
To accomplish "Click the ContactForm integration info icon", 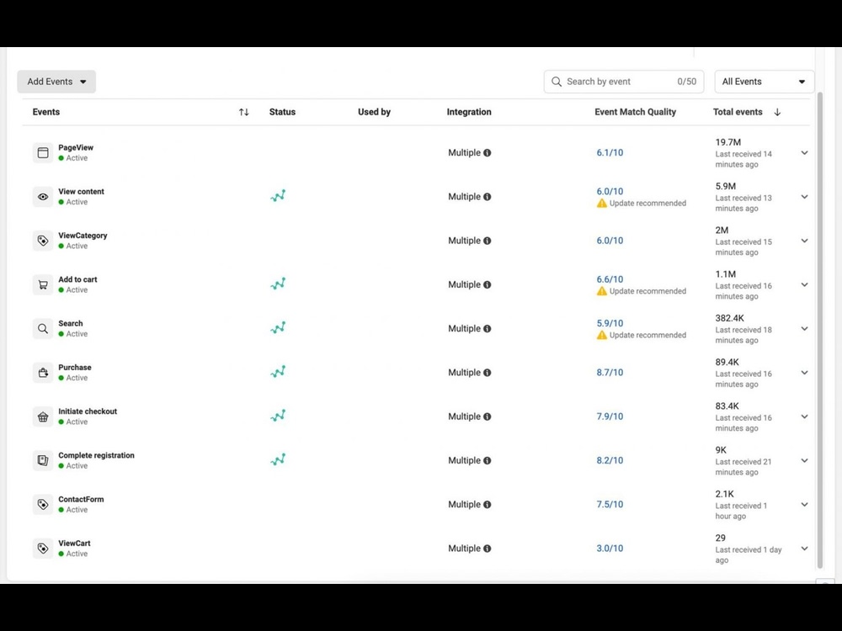I will pos(487,504).
